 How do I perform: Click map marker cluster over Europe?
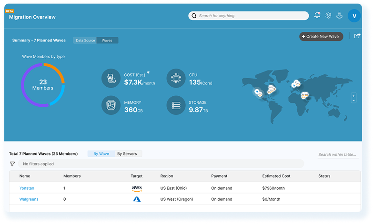coord(296,84)
